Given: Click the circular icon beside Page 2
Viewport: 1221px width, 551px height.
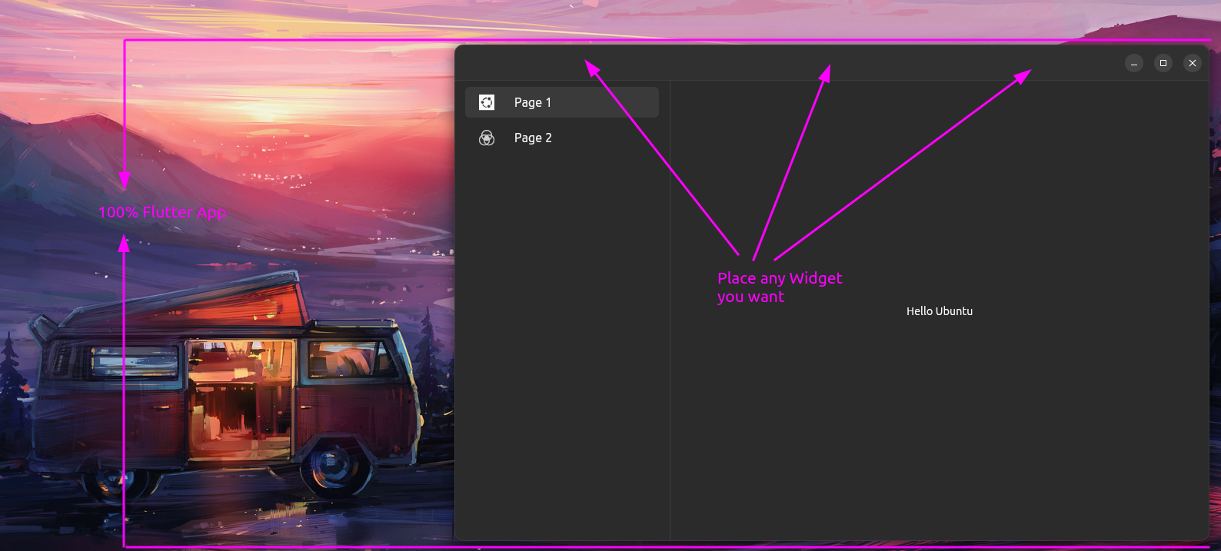Looking at the screenshot, I should [x=487, y=138].
